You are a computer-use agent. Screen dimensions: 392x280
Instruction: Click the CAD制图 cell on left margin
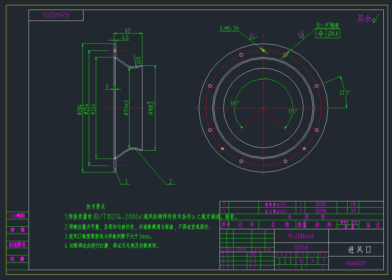coord(17,216)
